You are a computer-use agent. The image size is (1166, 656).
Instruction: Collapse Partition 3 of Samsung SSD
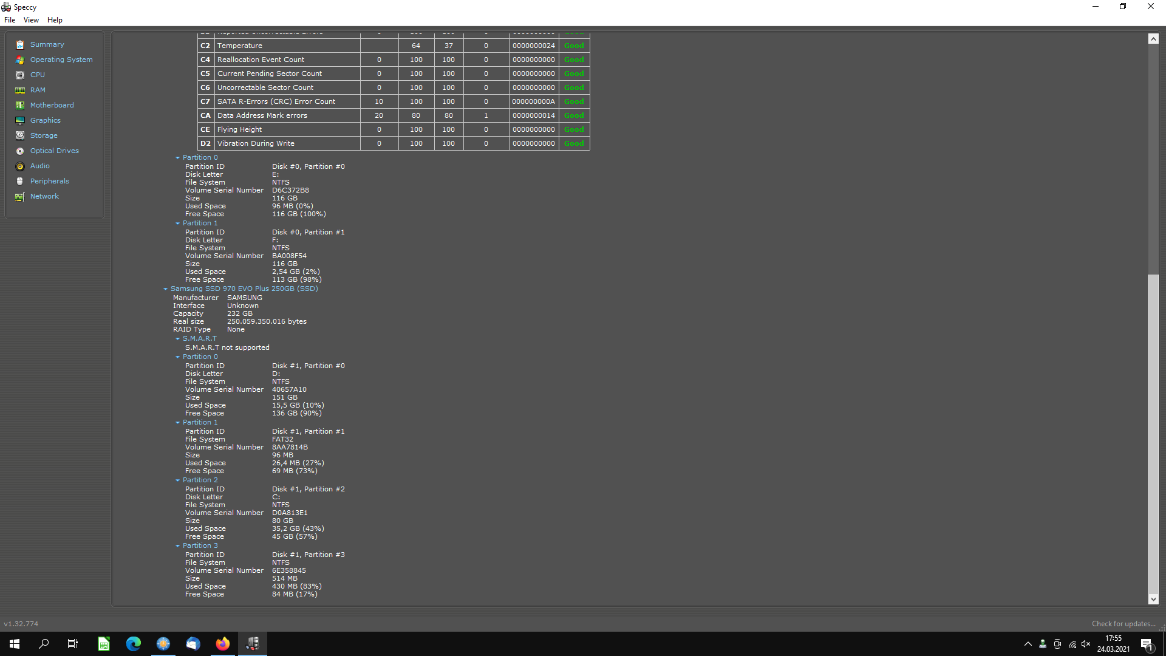(x=177, y=546)
